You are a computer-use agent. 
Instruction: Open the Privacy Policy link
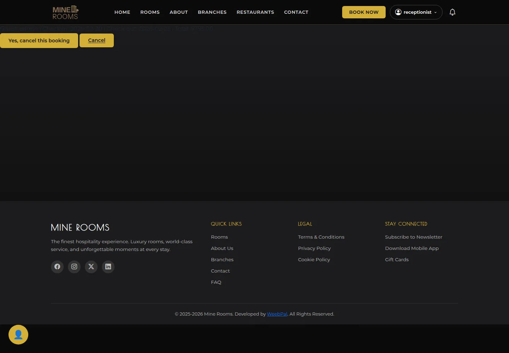pos(314,248)
